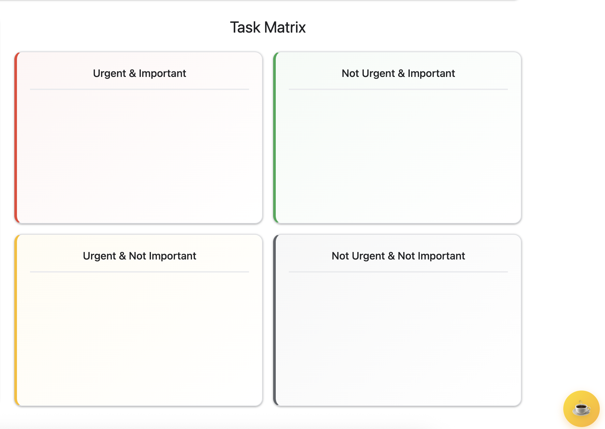Select the Not Urgent & Important heading

pos(398,73)
